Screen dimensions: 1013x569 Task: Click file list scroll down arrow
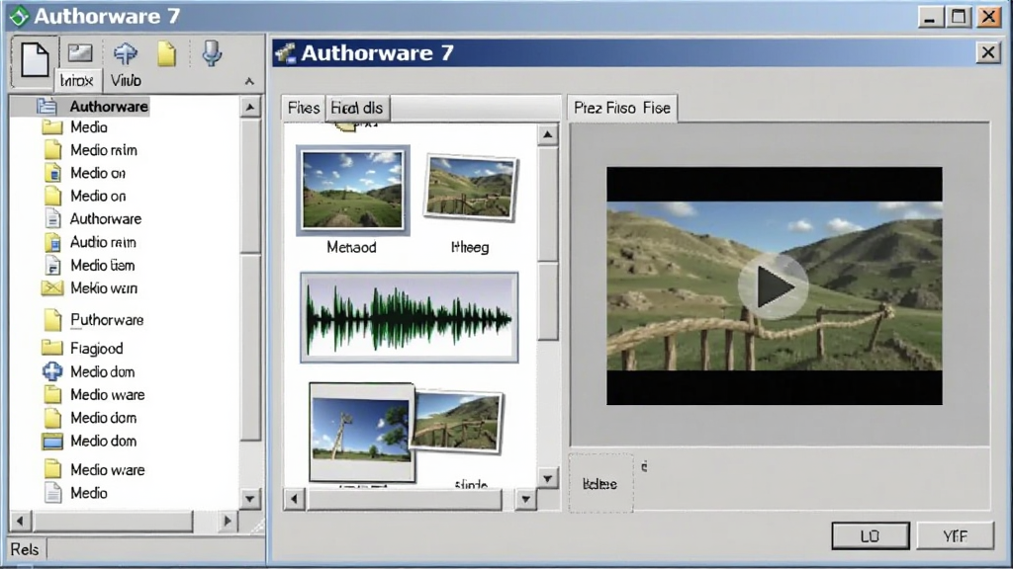[x=548, y=478]
